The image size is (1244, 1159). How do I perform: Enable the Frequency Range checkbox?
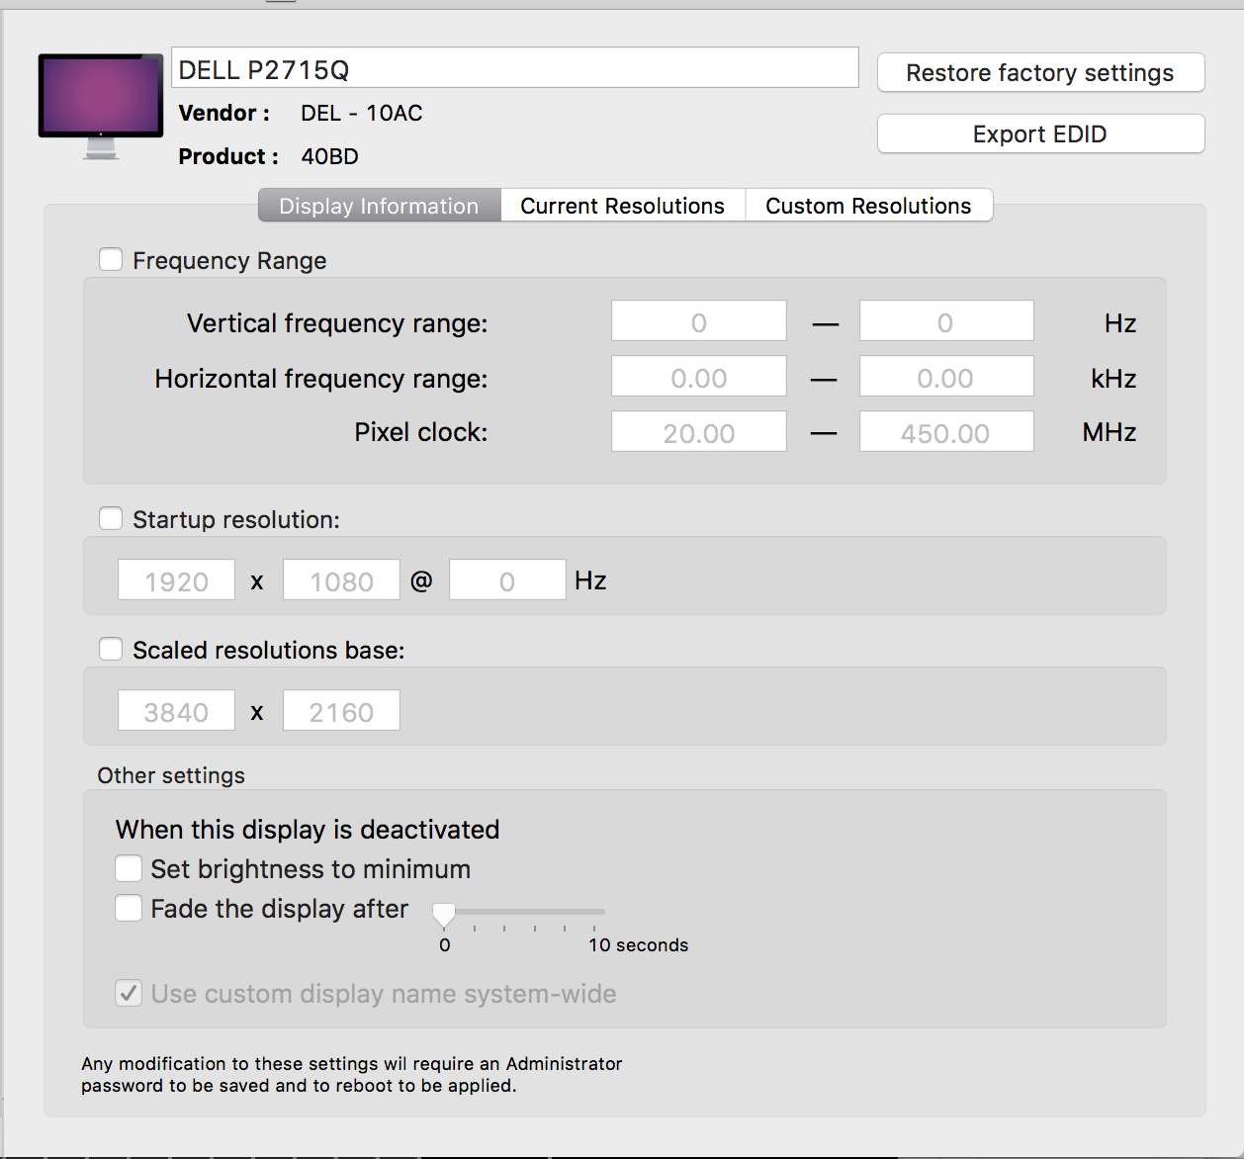pos(111,259)
